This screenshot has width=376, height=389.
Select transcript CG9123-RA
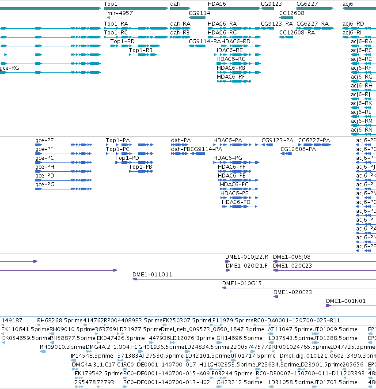pyautogui.click(x=267, y=28)
